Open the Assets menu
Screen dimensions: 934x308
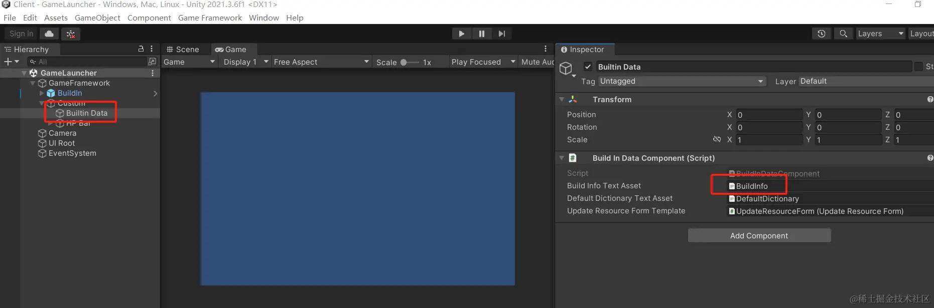click(x=56, y=18)
